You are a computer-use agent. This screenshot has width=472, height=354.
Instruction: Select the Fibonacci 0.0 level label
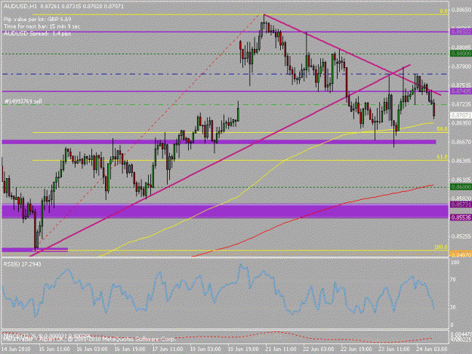[443, 11]
